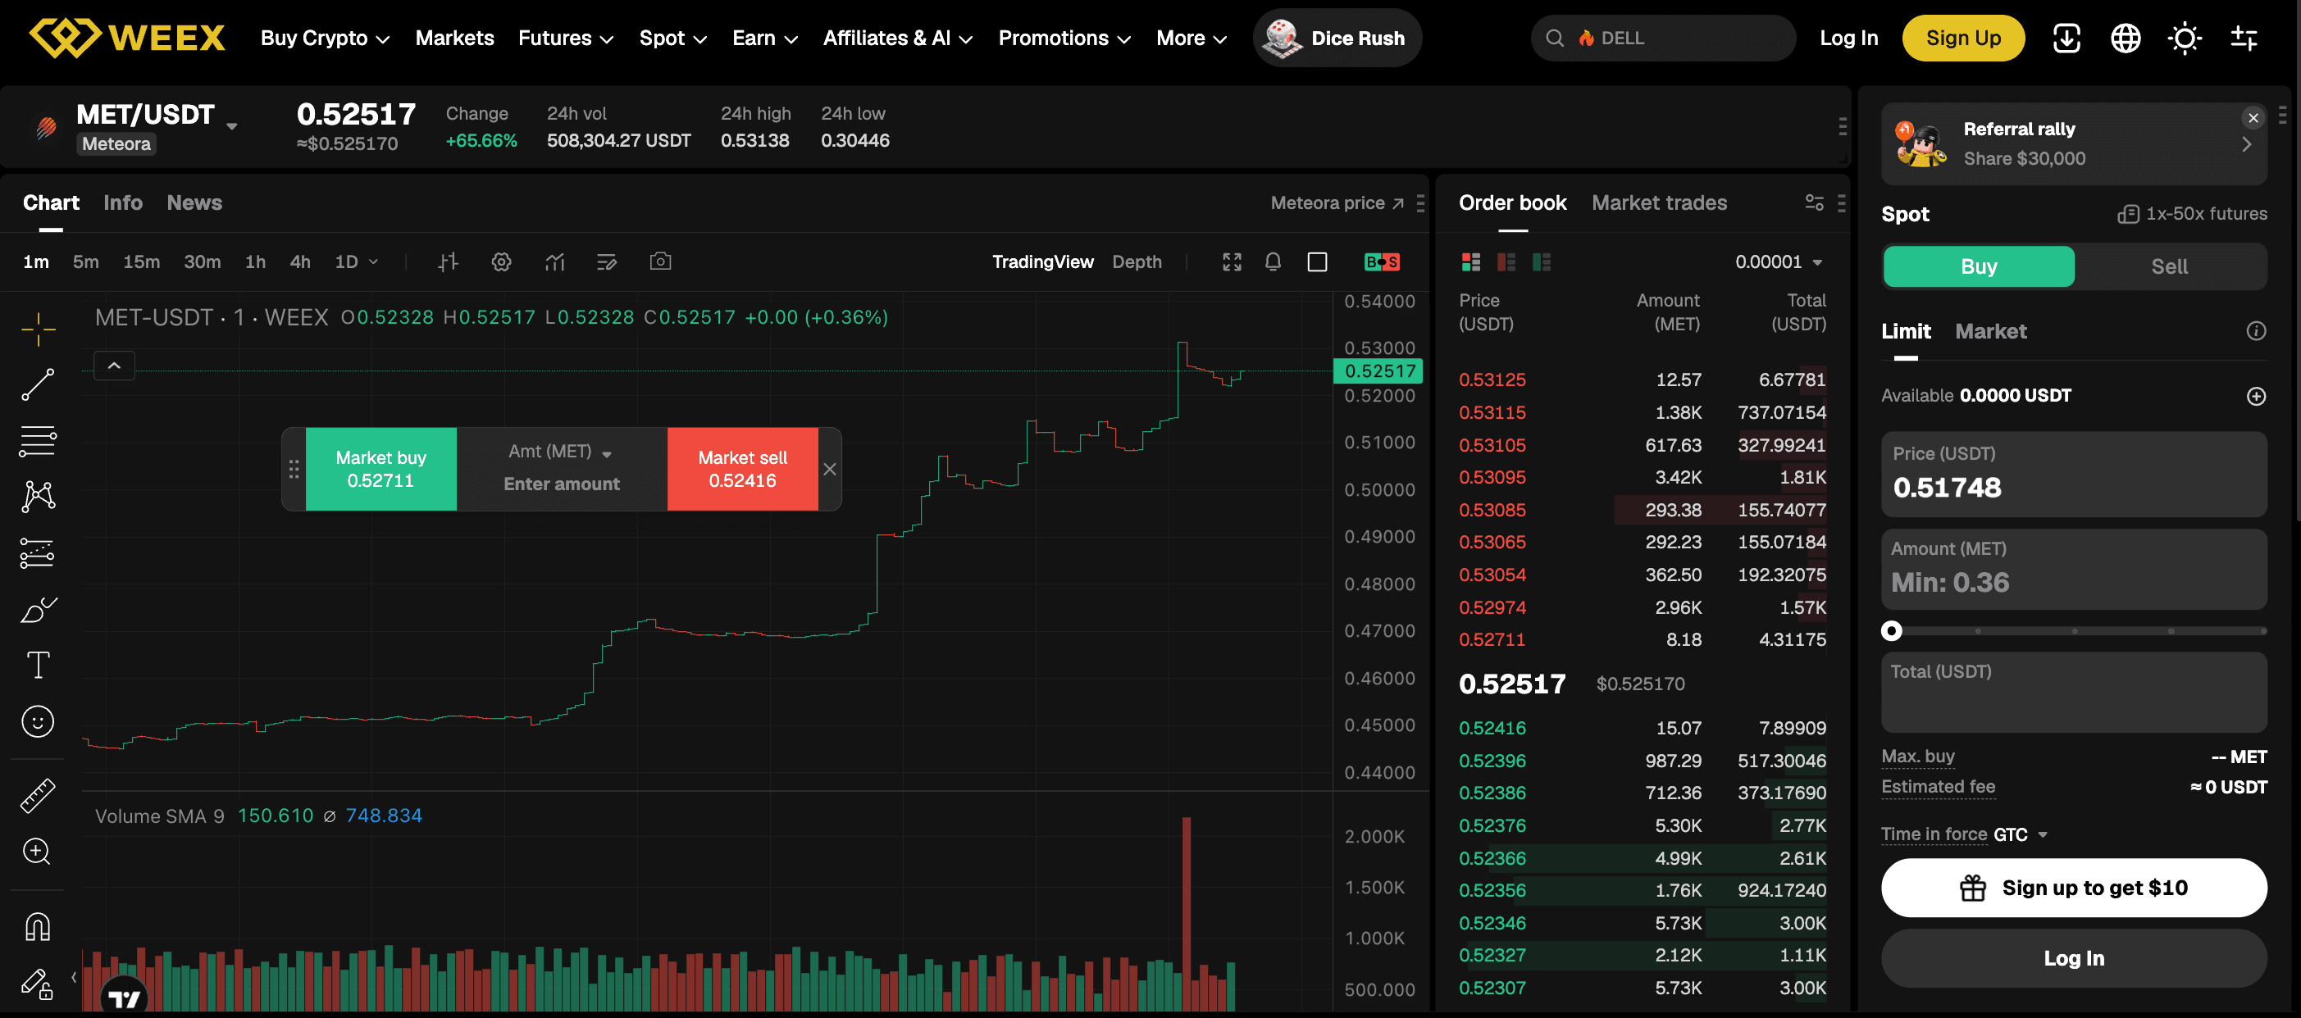The width and height of the screenshot is (2301, 1018).
Task: Switch to the Info tab
Action: click(x=123, y=202)
